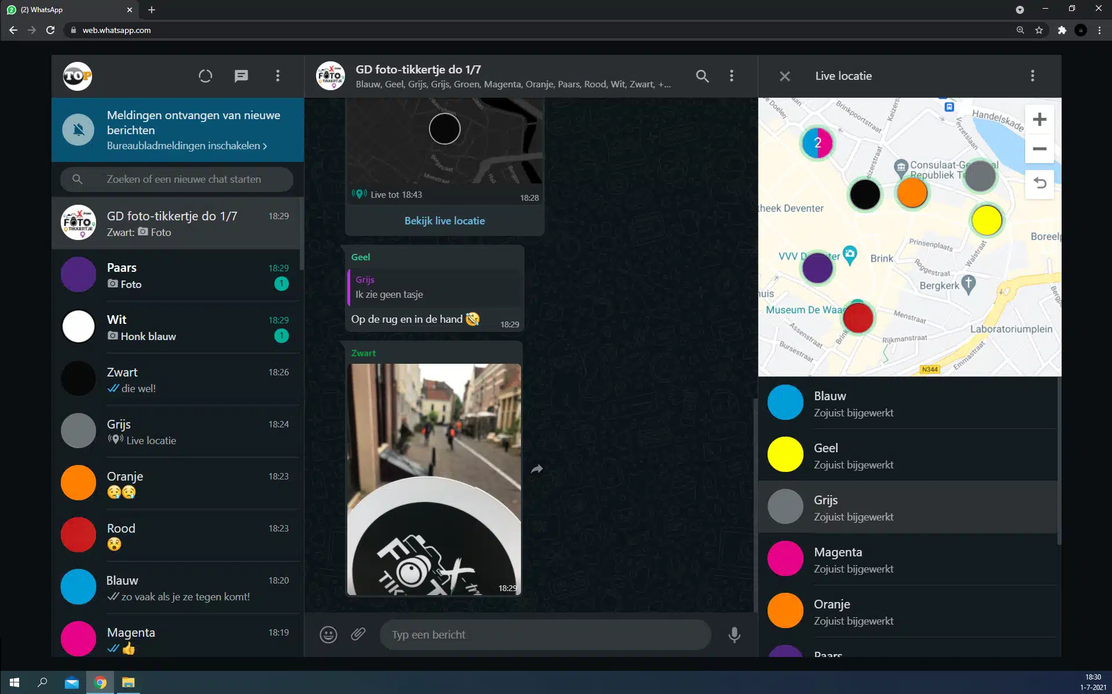Forward the photo sent by Zwart

[x=537, y=469]
